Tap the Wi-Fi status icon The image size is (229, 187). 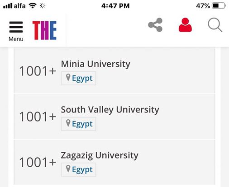click(33, 6)
